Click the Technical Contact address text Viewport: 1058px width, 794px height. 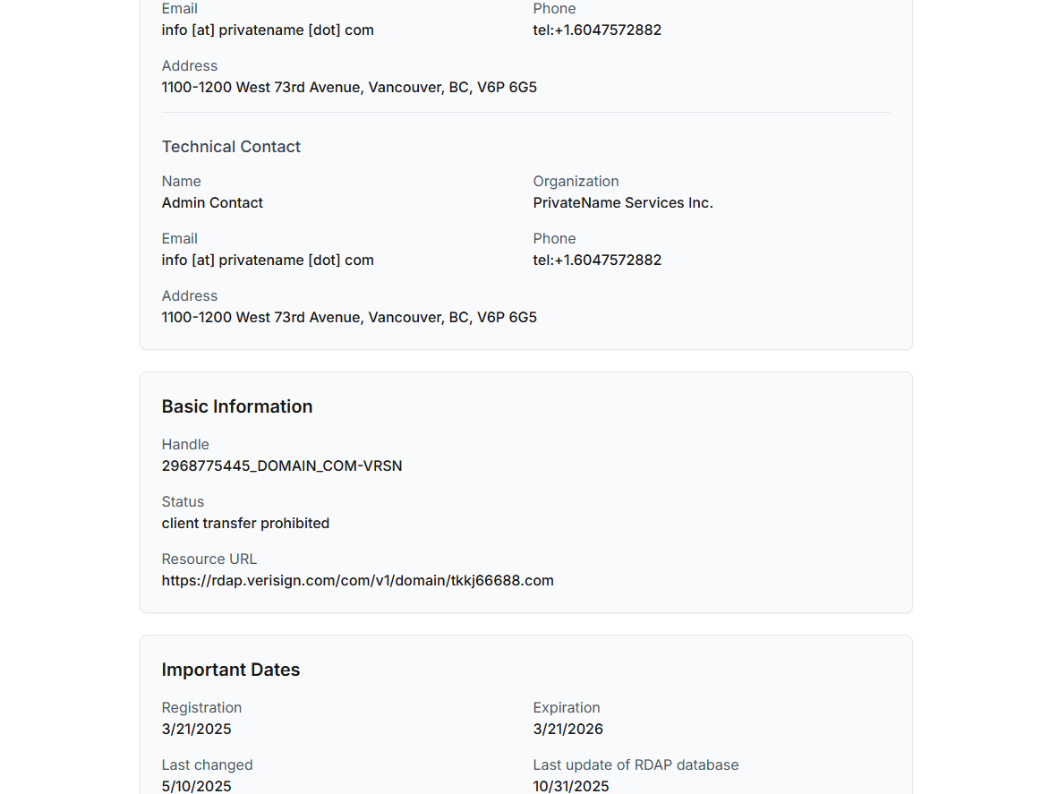[349, 318]
